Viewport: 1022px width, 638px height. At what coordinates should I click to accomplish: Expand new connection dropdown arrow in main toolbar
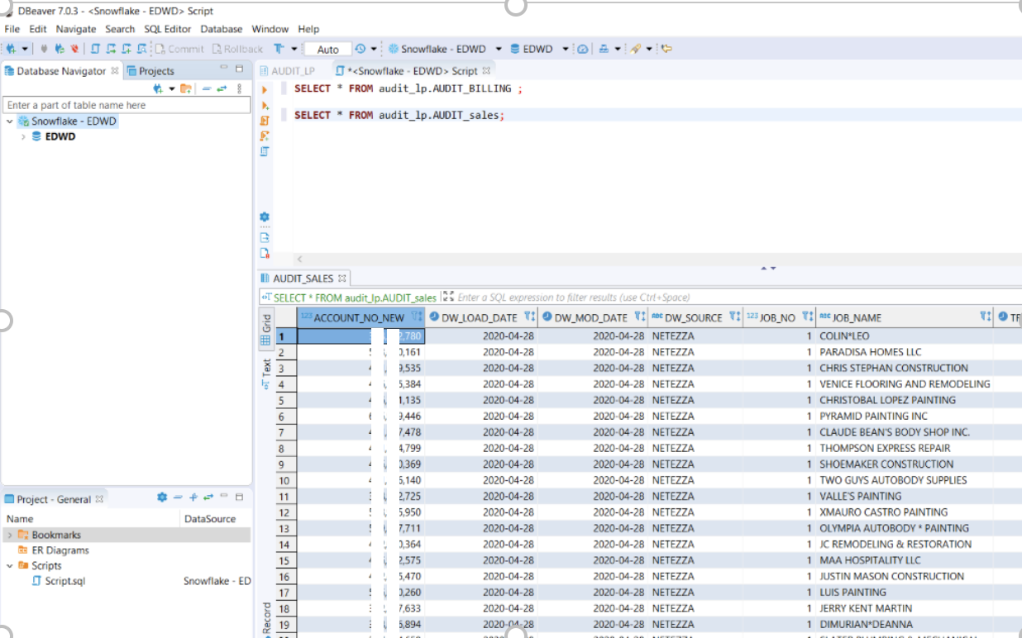click(25, 49)
